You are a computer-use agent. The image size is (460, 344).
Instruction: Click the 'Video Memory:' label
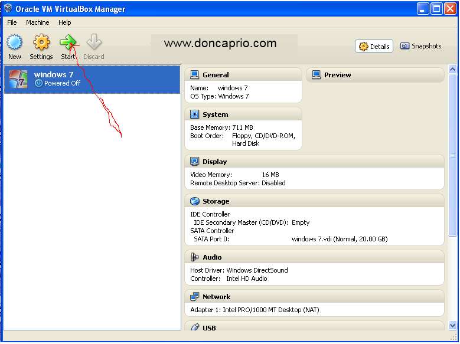tap(211, 175)
